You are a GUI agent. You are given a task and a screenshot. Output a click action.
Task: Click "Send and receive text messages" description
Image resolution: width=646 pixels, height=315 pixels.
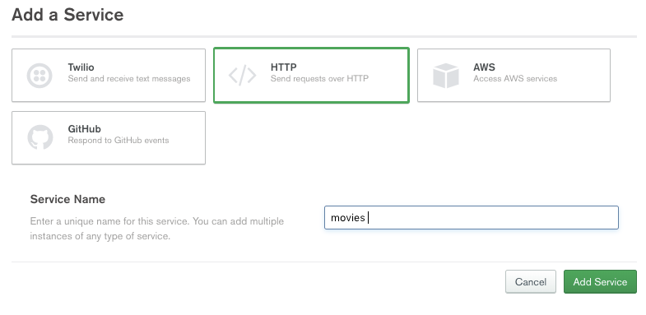point(129,79)
